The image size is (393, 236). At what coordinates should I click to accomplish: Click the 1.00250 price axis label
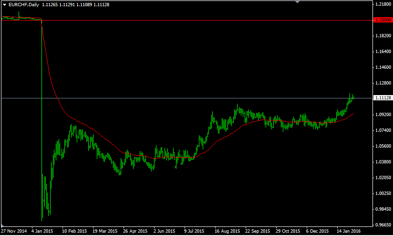[x=383, y=193]
